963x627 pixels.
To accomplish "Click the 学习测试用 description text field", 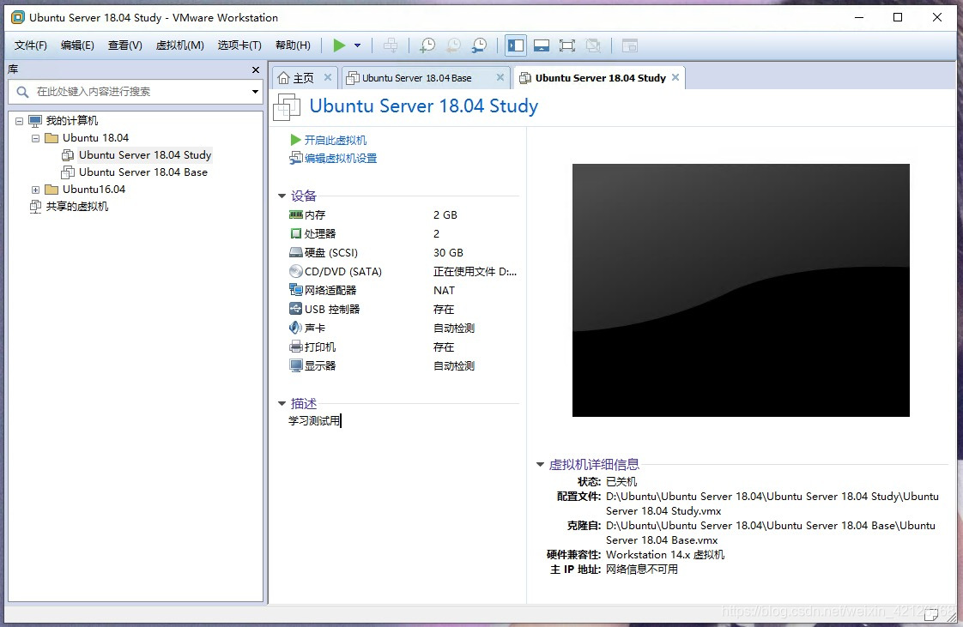I will click(314, 421).
